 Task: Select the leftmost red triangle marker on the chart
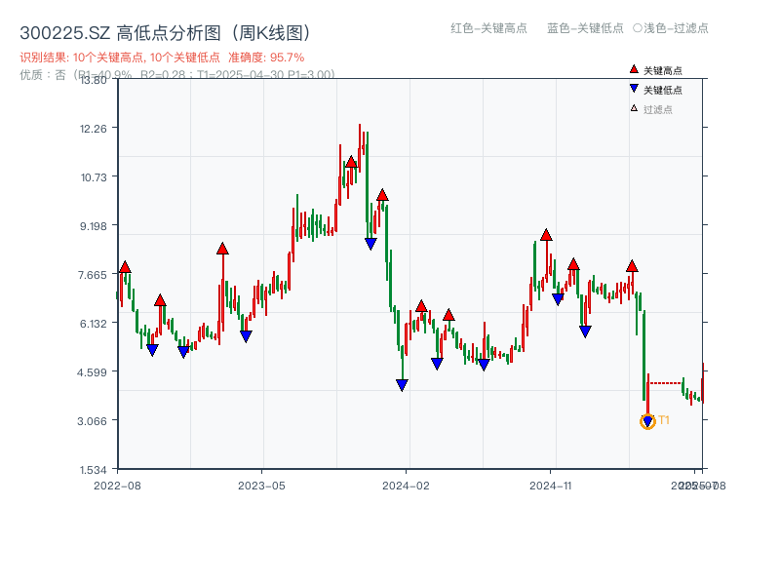124,264
